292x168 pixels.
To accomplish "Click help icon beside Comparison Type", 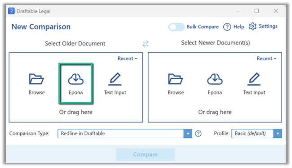I will pos(198,134).
